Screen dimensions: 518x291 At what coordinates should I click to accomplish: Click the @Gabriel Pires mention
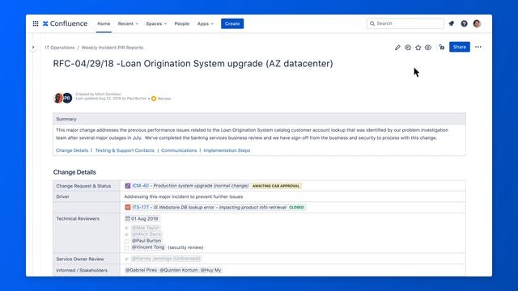coord(141,270)
